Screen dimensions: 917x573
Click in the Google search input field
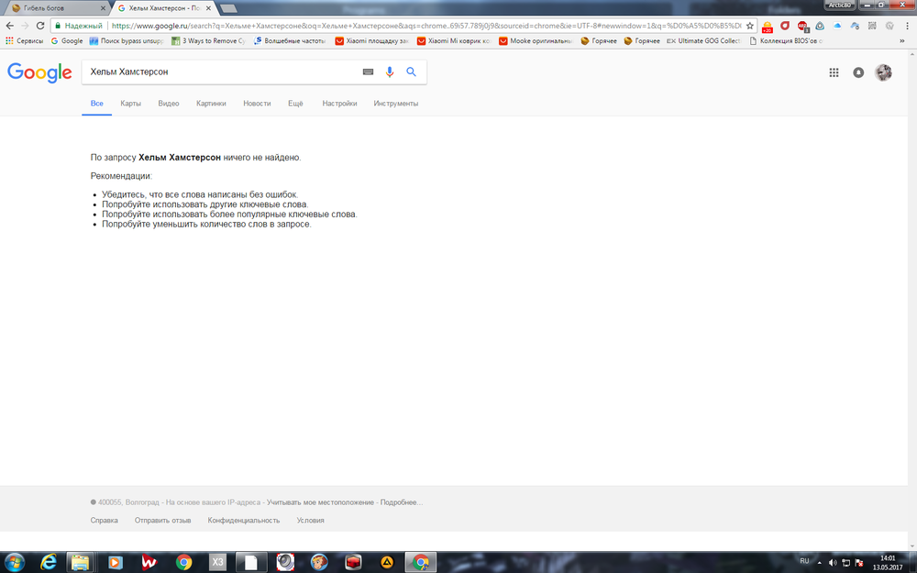pyautogui.click(x=220, y=72)
